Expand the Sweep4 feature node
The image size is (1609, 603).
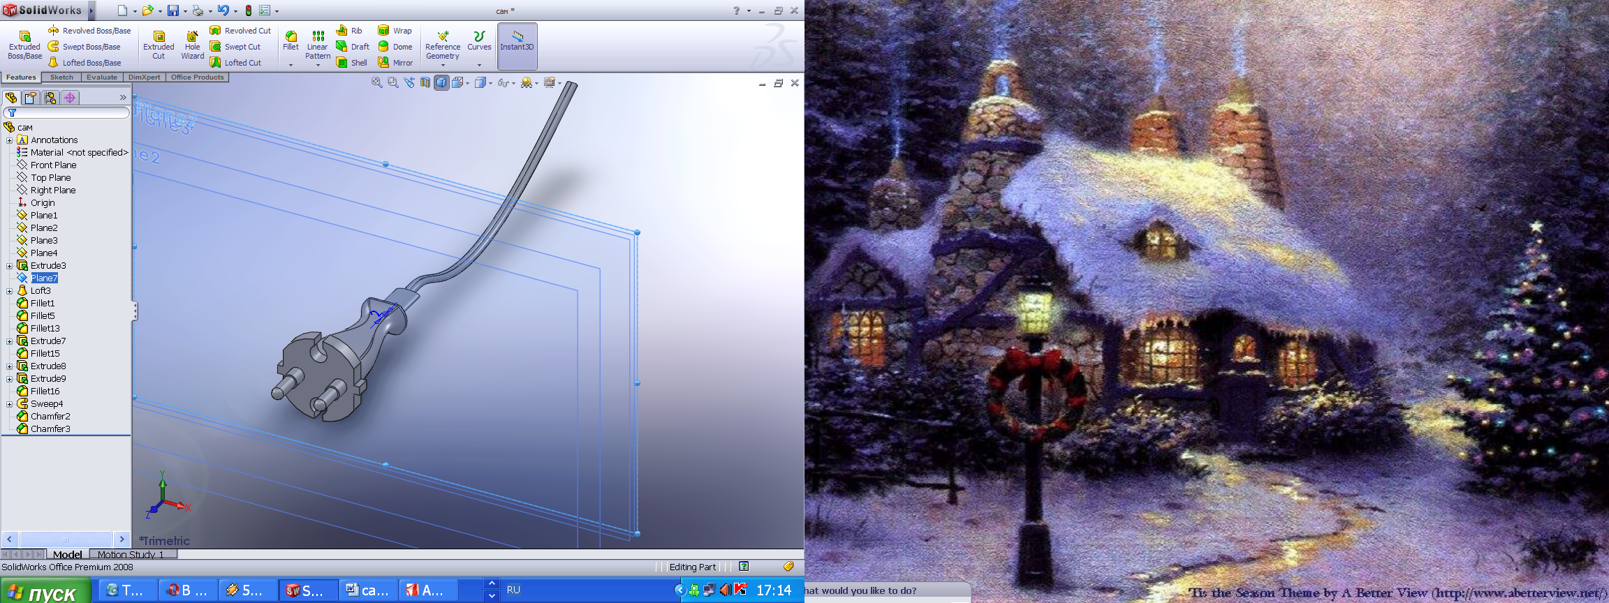tap(9, 404)
